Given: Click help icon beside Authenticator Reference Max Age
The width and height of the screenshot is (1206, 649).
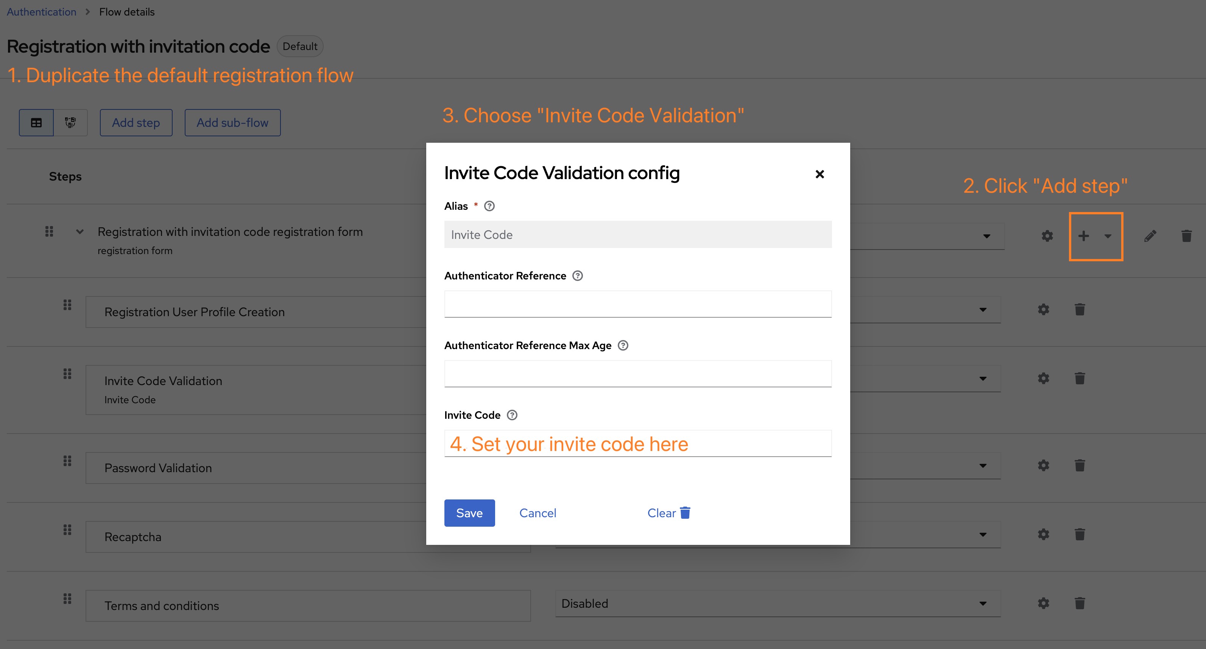Looking at the screenshot, I should (623, 346).
